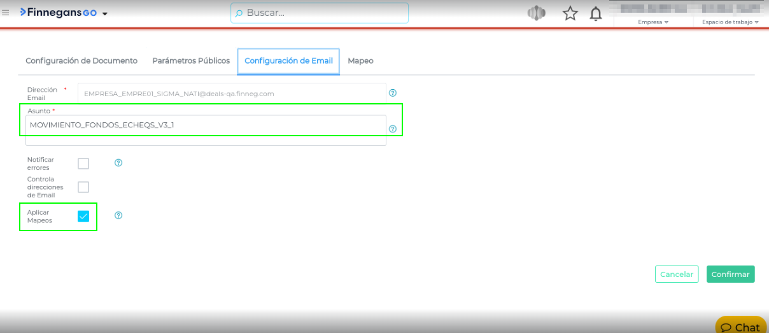Click the icon left of the star
Viewport: 769px width, 333px height.
(537, 13)
